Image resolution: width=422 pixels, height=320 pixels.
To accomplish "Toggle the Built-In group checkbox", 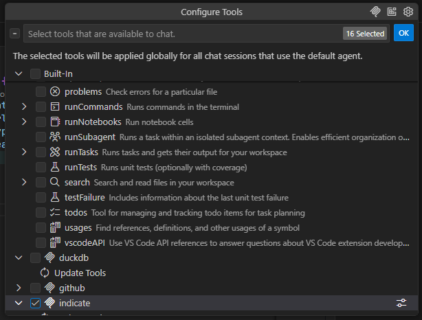I will 35,73.
